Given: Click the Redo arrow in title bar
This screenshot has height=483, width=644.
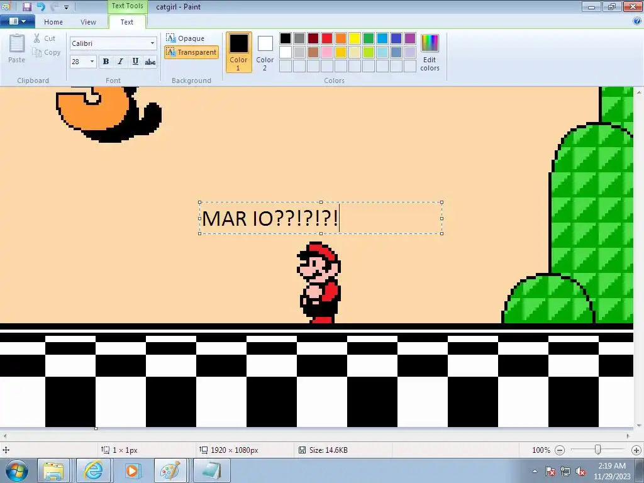Looking at the screenshot, I should (x=55, y=6).
